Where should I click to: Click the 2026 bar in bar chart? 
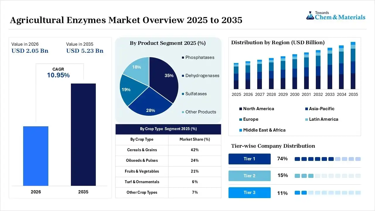coord(36,156)
